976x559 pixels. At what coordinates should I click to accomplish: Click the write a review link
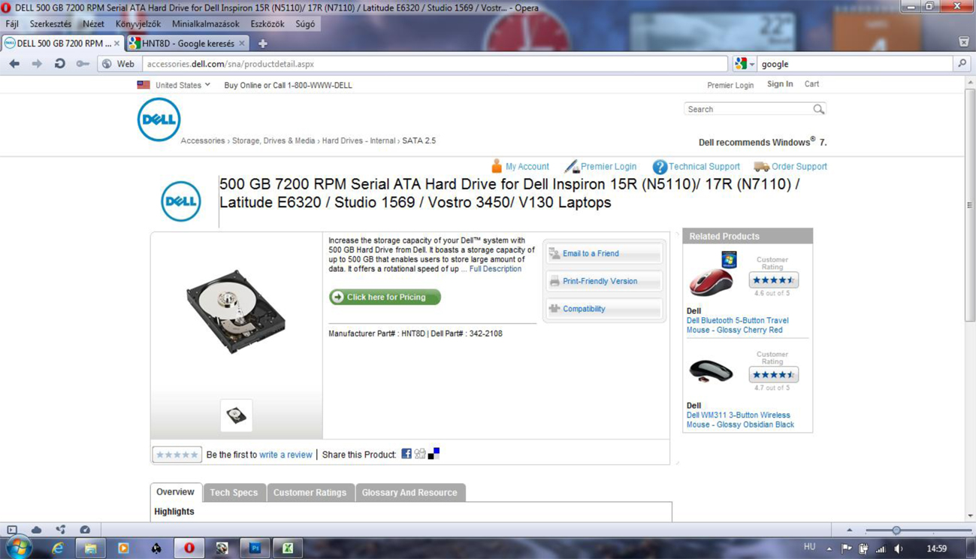286,455
